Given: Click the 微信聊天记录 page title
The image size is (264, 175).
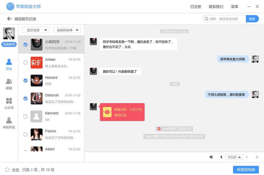Looking at the screenshot, I should 25,19.
